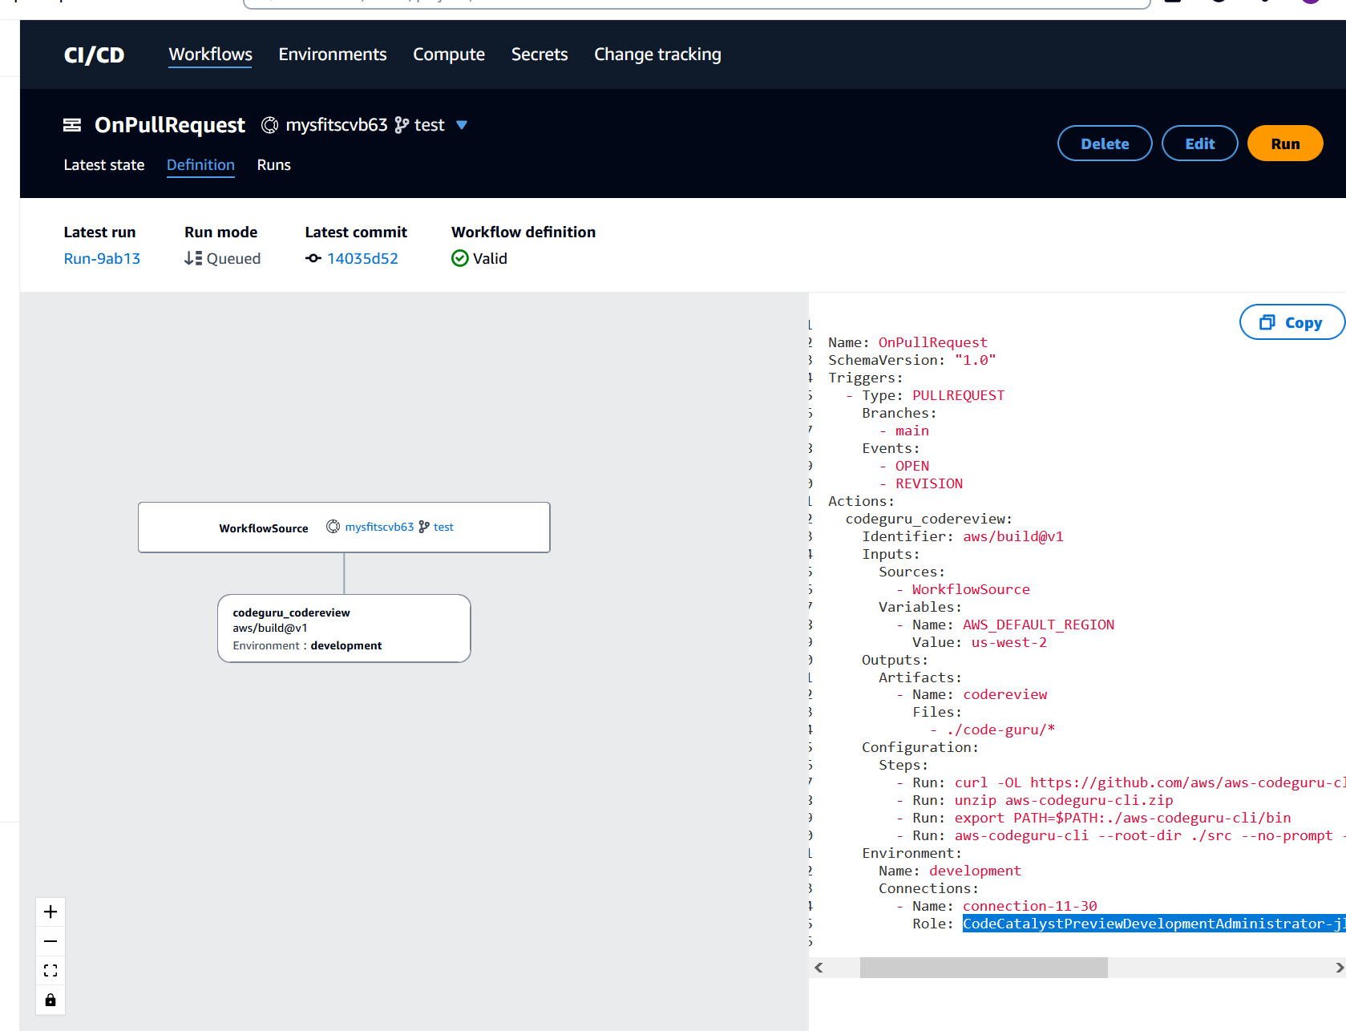Open the branch selector dropdown next to test

462,125
